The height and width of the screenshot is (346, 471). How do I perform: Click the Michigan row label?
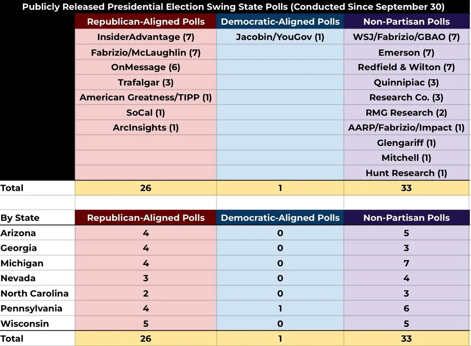click(22, 263)
